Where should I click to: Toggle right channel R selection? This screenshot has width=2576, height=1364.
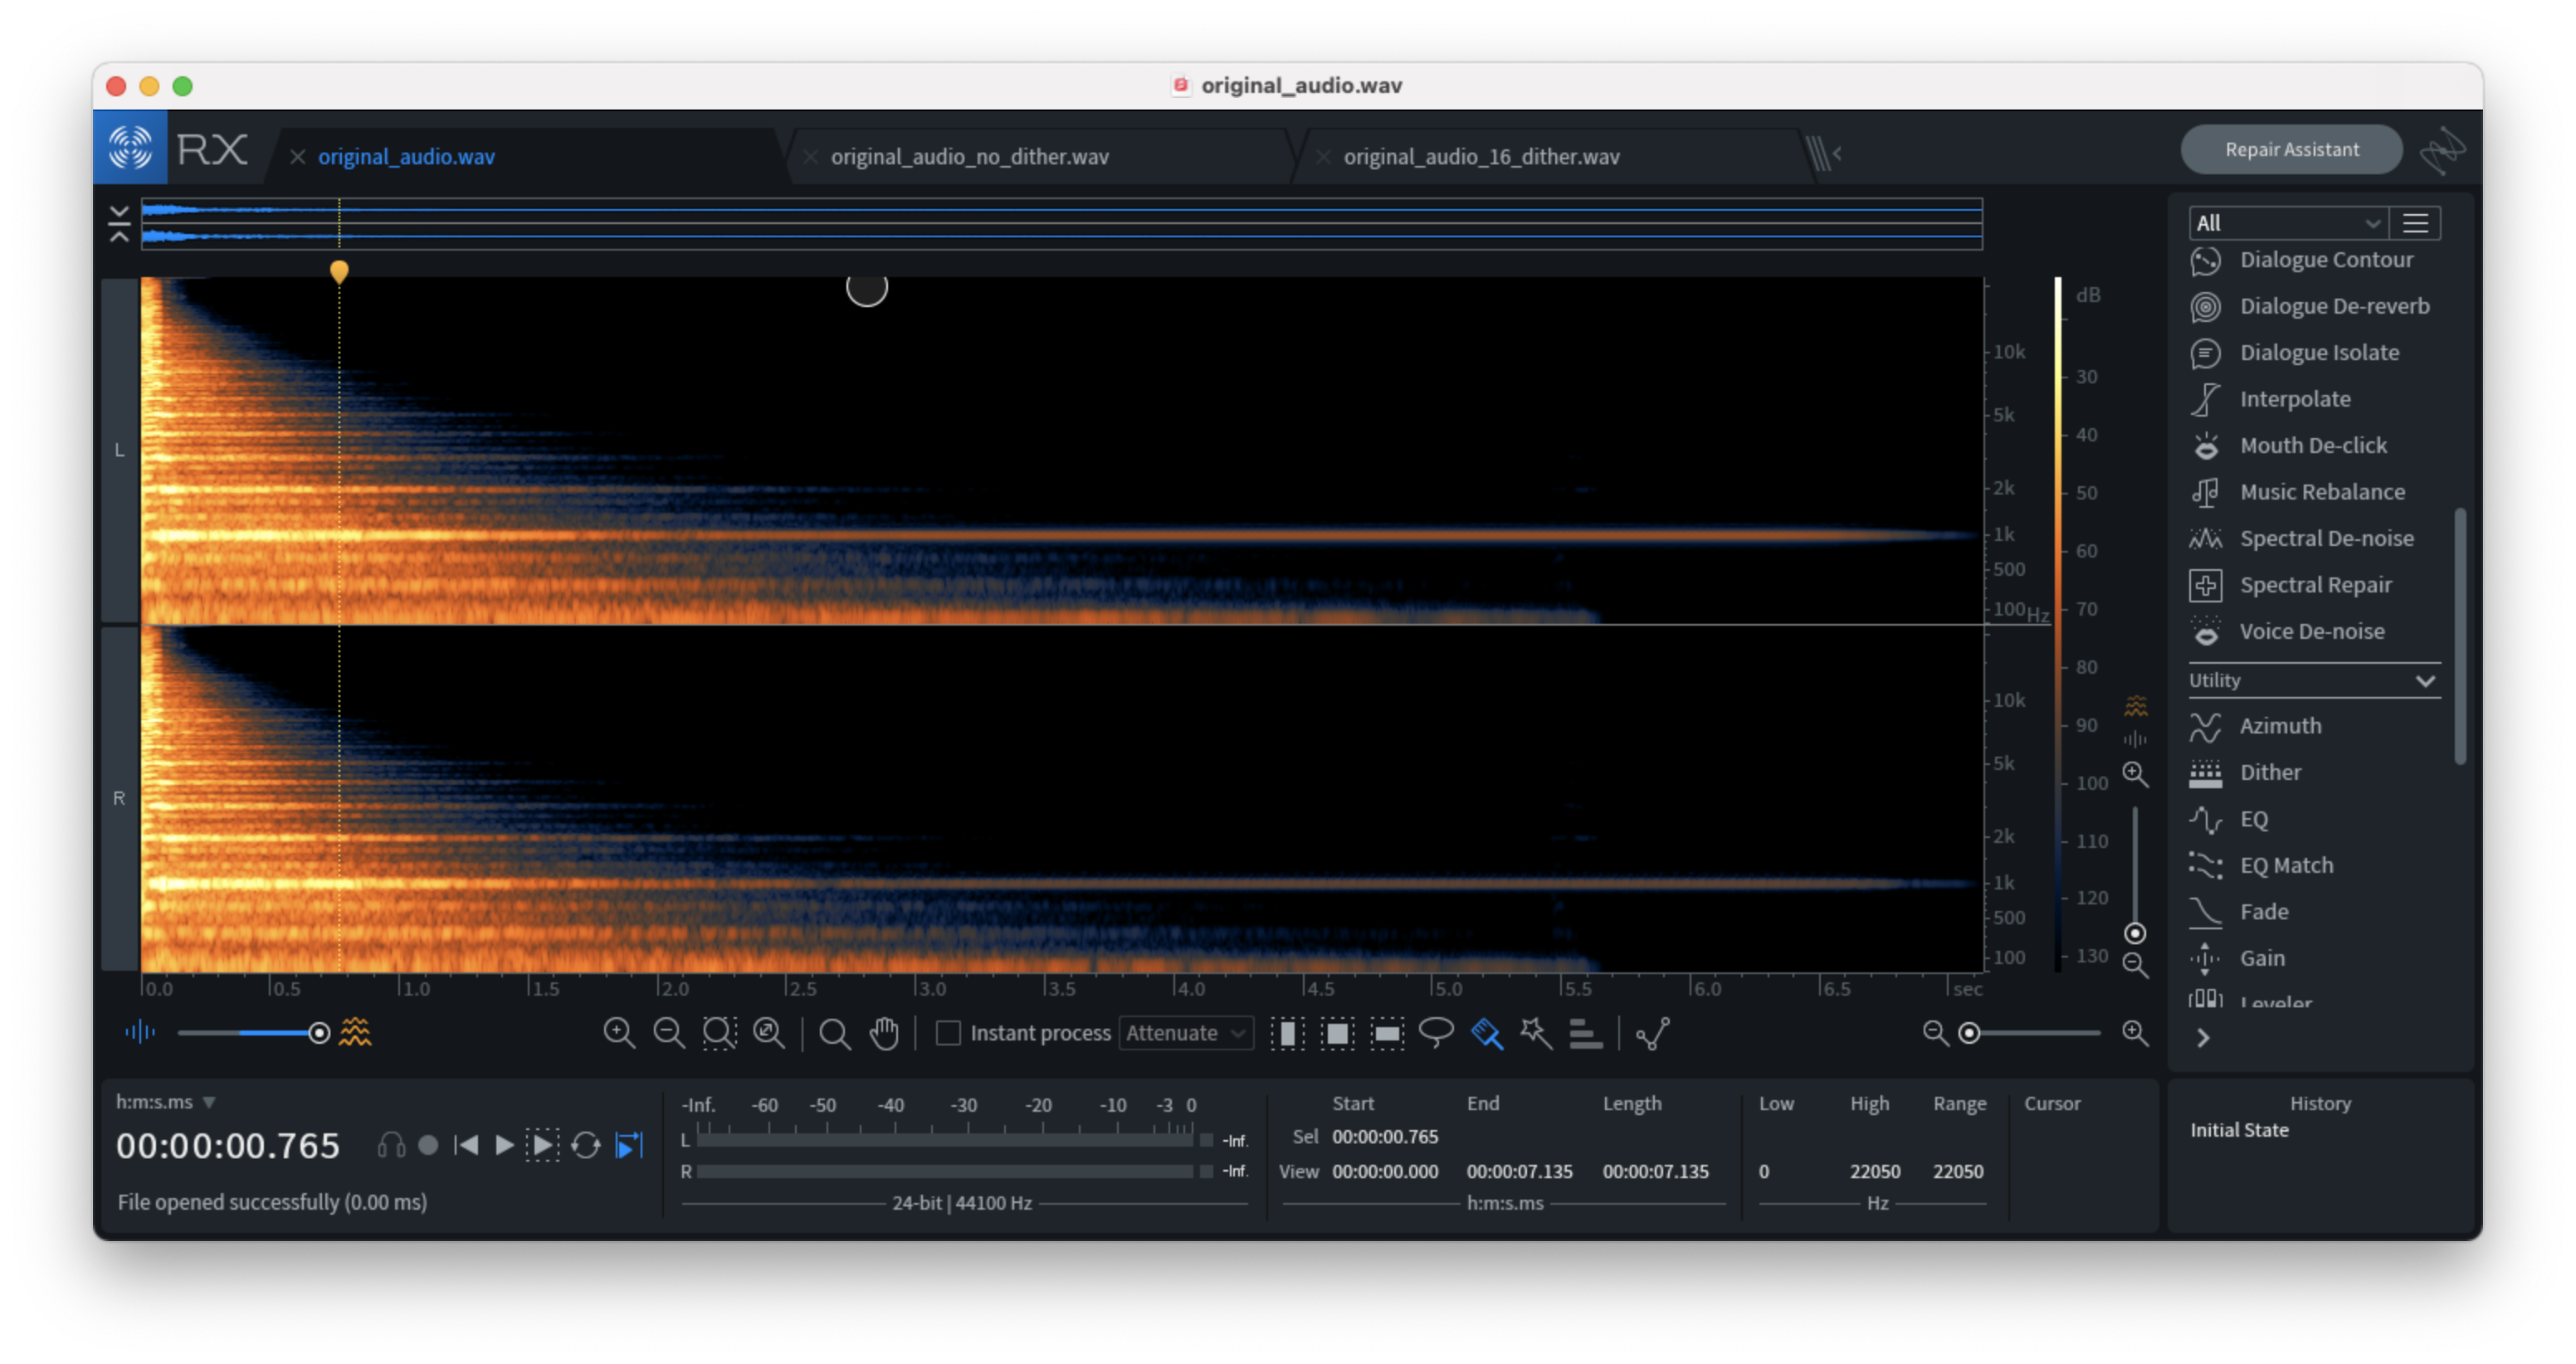tap(120, 799)
